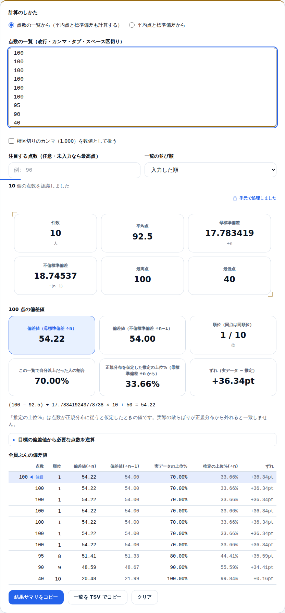Screen dimensions: 285x613
Task: Click the 偏差値(÷n−1) column header
Action: (x=125, y=466)
